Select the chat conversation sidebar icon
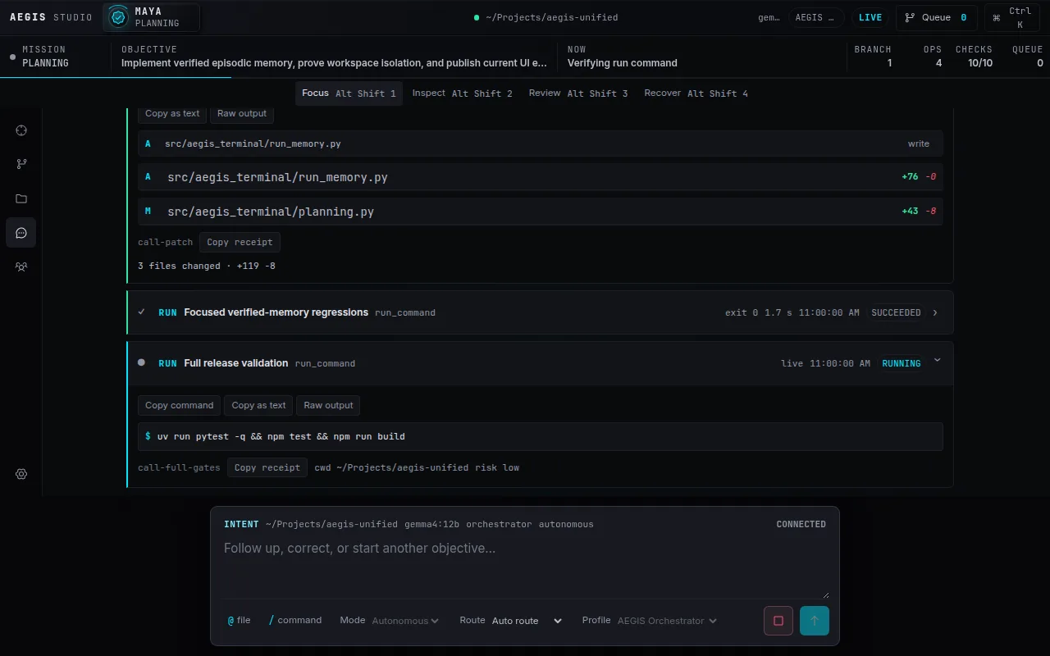1050x656 pixels. pyautogui.click(x=21, y=233)
